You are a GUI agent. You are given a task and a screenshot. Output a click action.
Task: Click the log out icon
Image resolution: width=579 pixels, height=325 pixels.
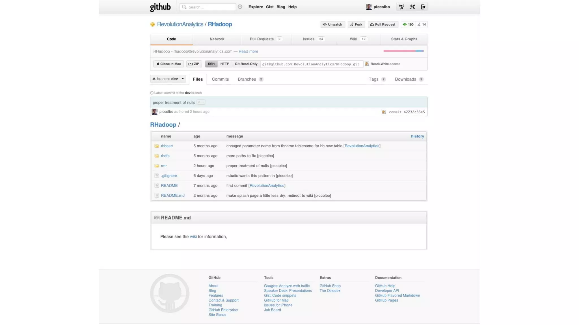[423, 7]
